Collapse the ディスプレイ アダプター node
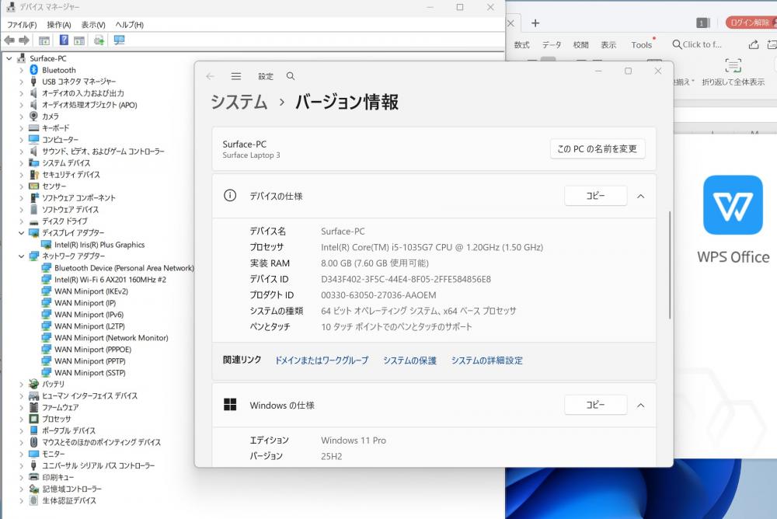 point(21,232)
